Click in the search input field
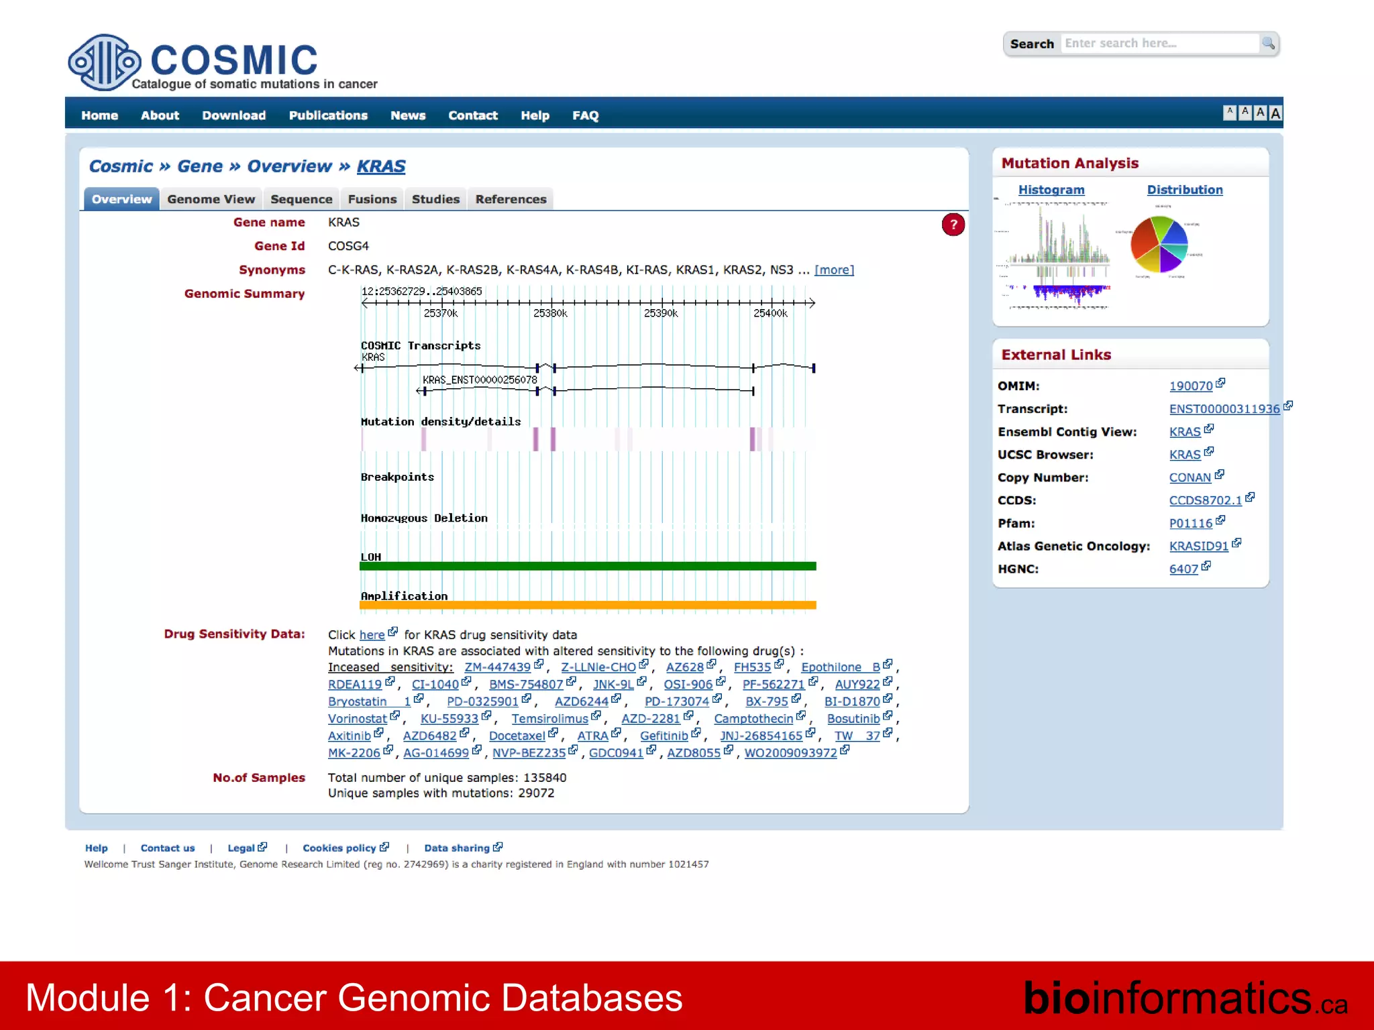 coord(1160,44)
